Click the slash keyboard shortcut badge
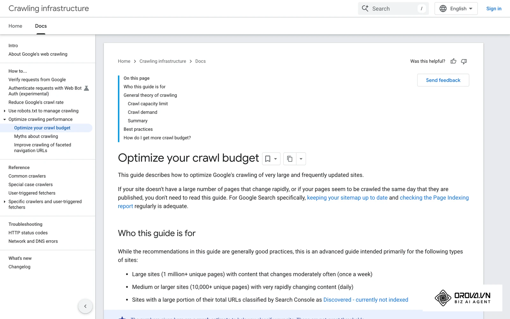 coord(421,9)
